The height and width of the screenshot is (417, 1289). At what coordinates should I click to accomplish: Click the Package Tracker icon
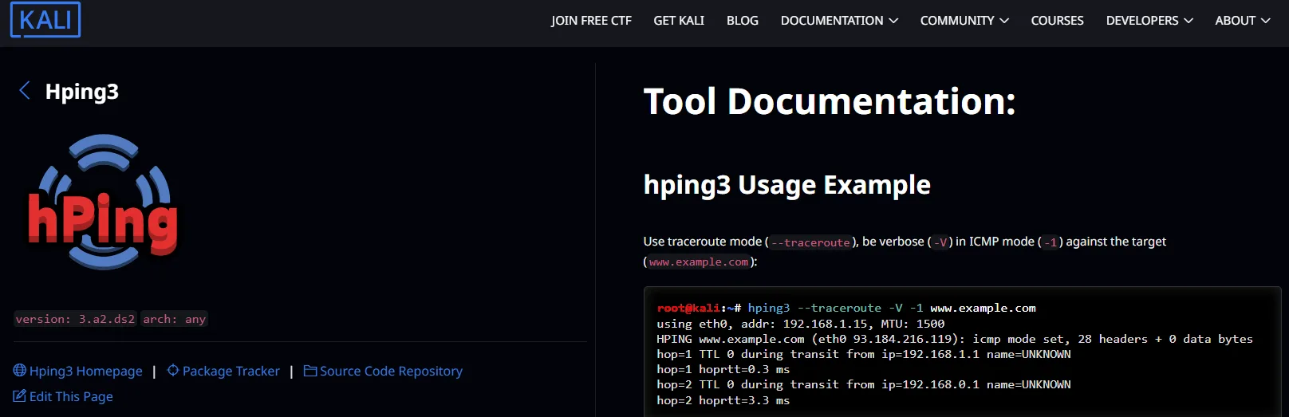(173, 371)
